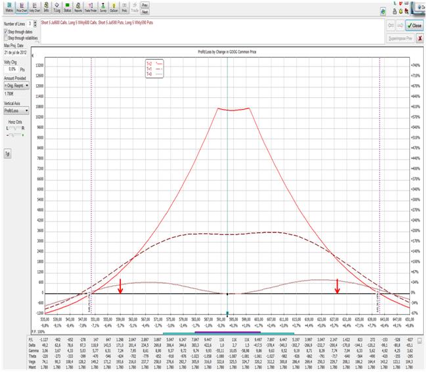Image resolution: width=427 pixels, height=372 pixels.
Task: Enable Step through volatilities checkbox
Action: (x=6, y=36)
